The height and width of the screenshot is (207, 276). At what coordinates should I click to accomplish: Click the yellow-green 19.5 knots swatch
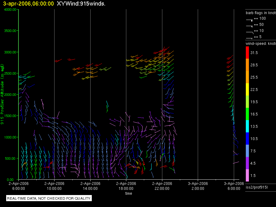(247, 102)
